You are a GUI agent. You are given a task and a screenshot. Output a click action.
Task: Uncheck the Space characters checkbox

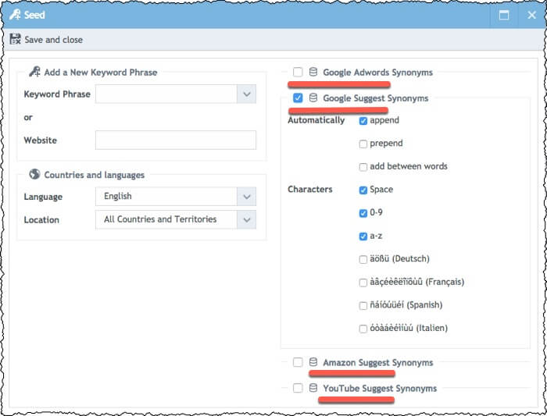pos(363,190)
